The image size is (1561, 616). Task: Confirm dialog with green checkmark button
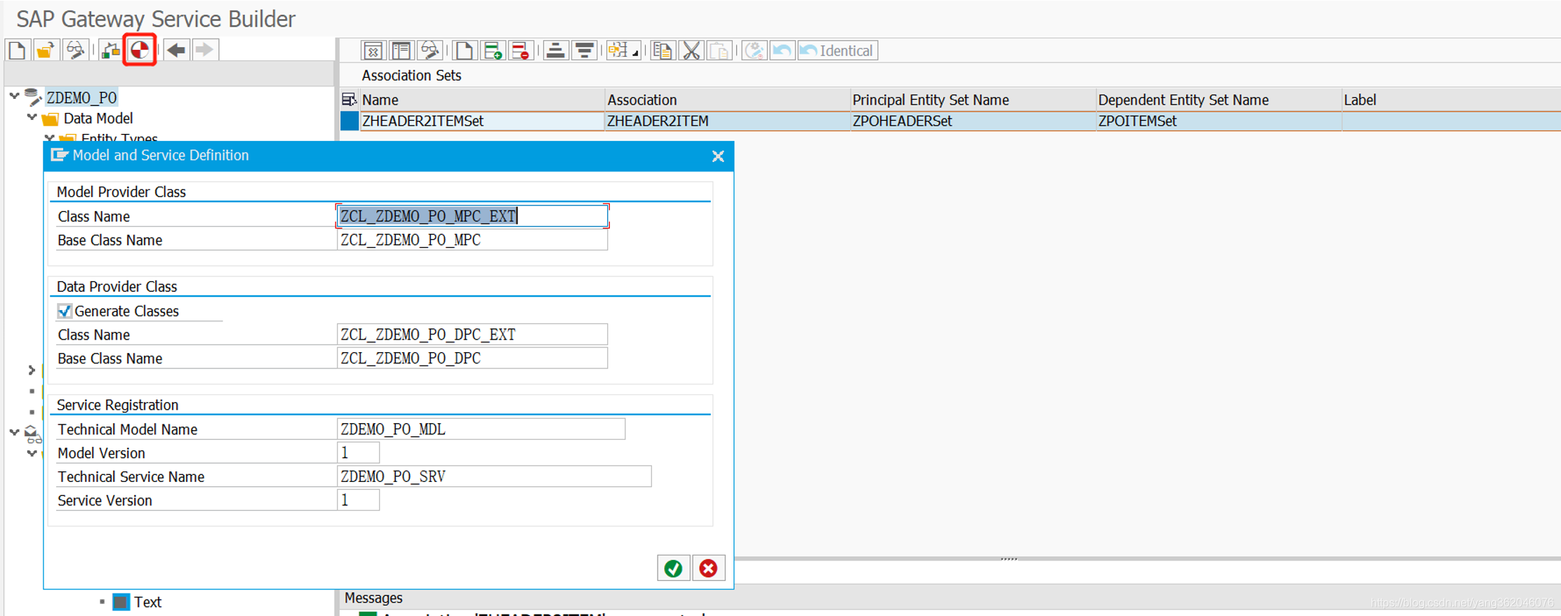click(x=674, y=568)
